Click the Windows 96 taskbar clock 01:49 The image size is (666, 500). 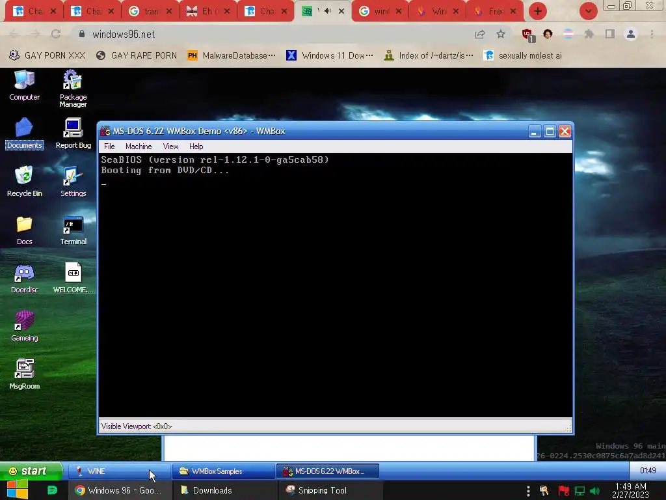[x=648, y=470]
